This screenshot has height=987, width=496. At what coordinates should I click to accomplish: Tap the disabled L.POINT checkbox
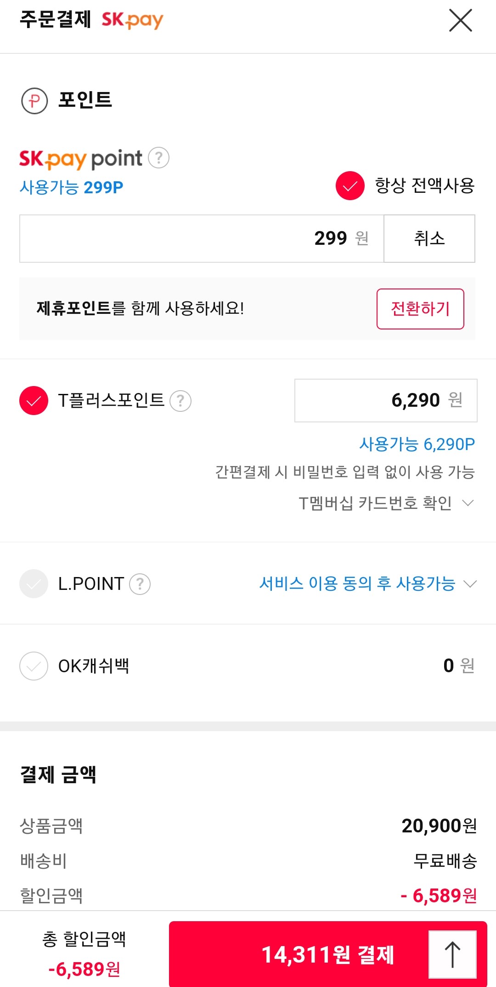[34, 583]
